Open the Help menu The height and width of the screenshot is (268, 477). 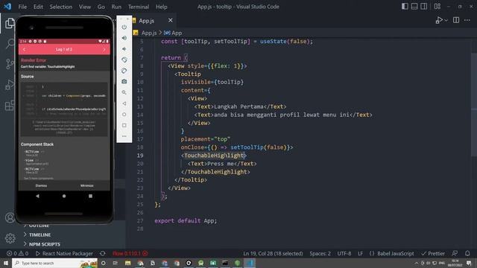tap(161, 7)
